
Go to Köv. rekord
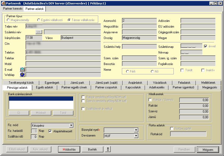[x=40, y=149]
